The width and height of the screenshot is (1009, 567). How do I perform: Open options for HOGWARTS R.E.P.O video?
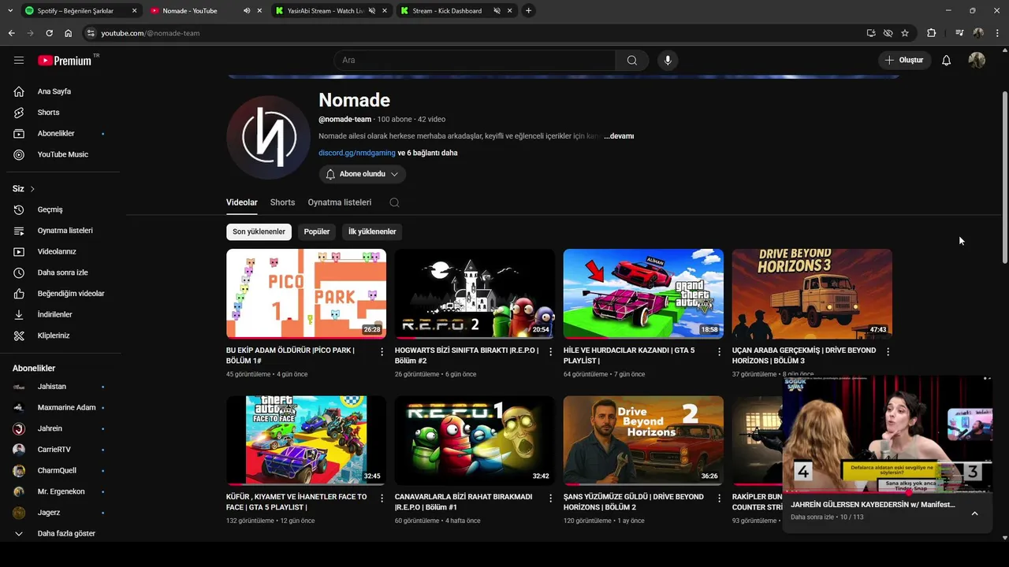pyautogui.click(x=551, y=352)
